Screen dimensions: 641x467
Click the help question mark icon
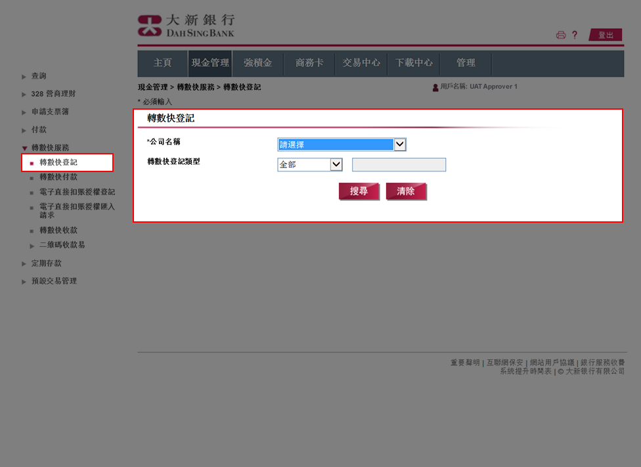click(575, 35)
